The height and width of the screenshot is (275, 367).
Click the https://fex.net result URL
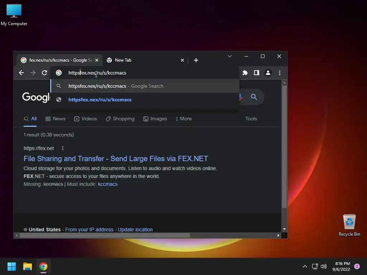(39, 148)
